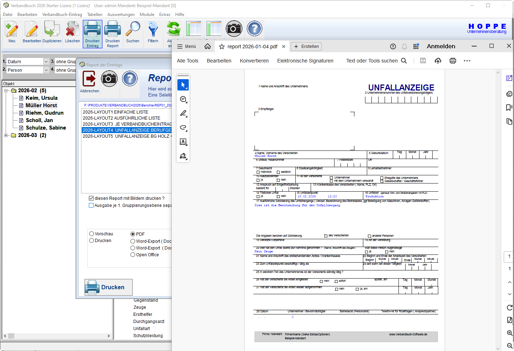The height and width of the screenshot is (351, 514).
Task: Select the PDF comment tool
Action: click(183, 99)
